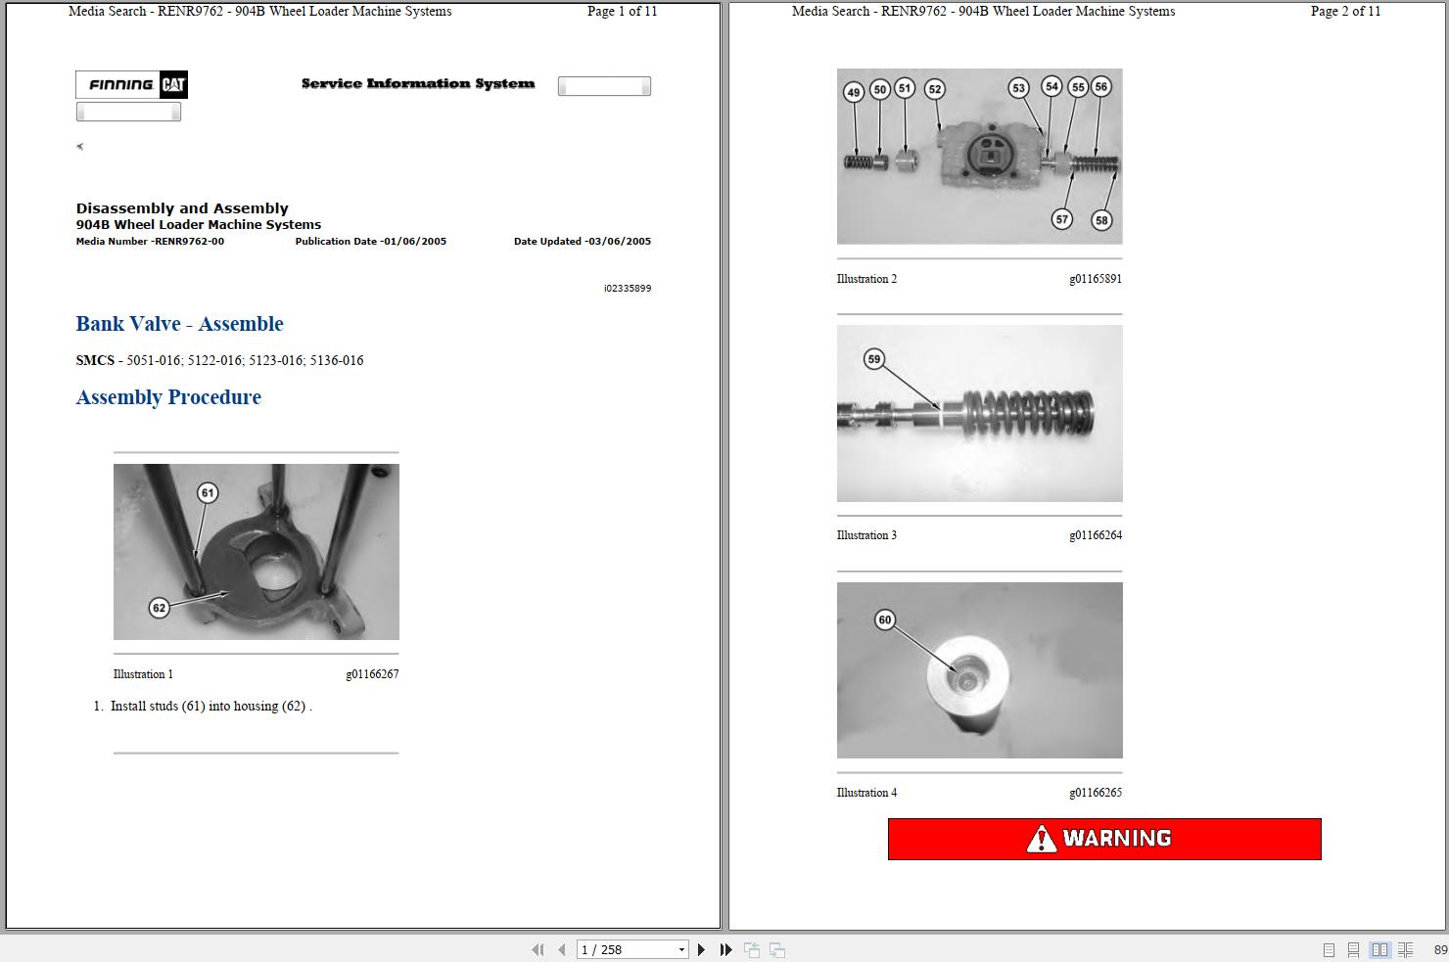Click the red WARNING banner
1449x962 pixels.
(x=1104, y=839)
